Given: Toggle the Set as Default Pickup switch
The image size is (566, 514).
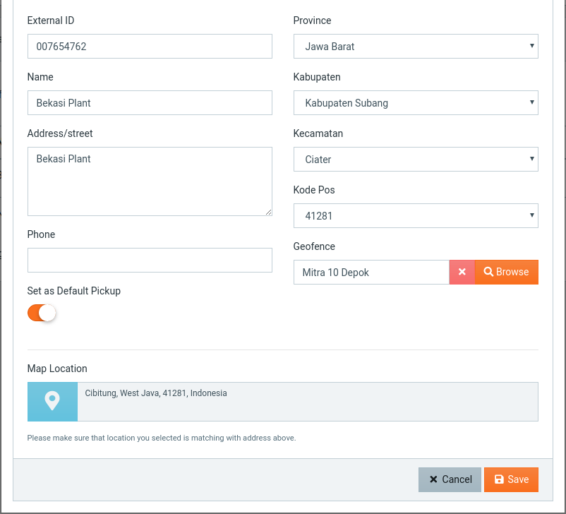Looking at the screenshot, I should [x=42, y=313].
